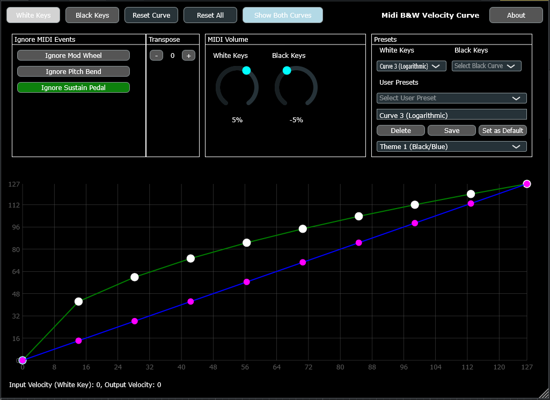The height and width of the screenshot is (400, 550).
Task: Toggle the Show Both Curves button
Action: [x=283, y=15]
